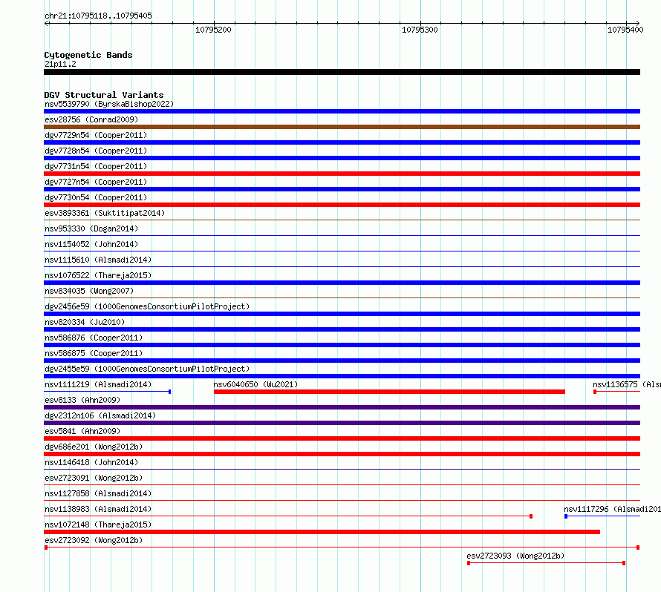Click esv2723092 (Wong2012b) label
Image resolution: width=661 pixels, height=592 pixels.
(x=94, y=540)
